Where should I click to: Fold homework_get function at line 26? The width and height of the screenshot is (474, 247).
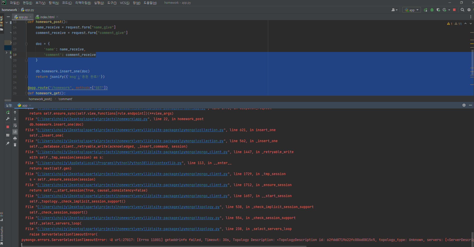coord(26,93)
